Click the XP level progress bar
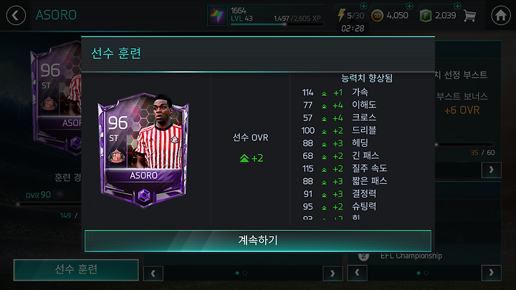The height and width of the screenshot is (290, 516). coord(277,24)
